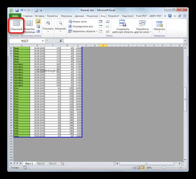196x179 pixels.
Task: Click the vertical scrollbar up arrow
Action: point(185,48)
